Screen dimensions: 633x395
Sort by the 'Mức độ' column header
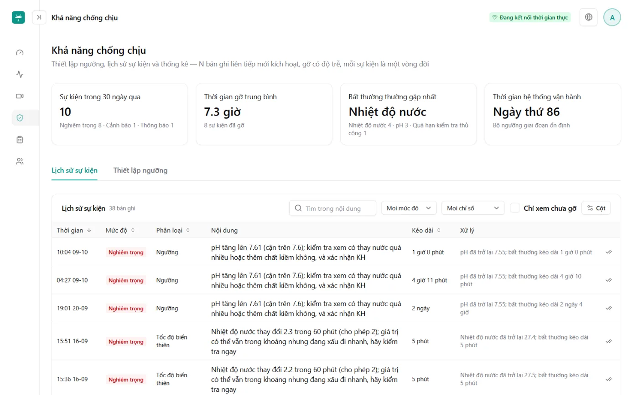(x=120, y=230)
